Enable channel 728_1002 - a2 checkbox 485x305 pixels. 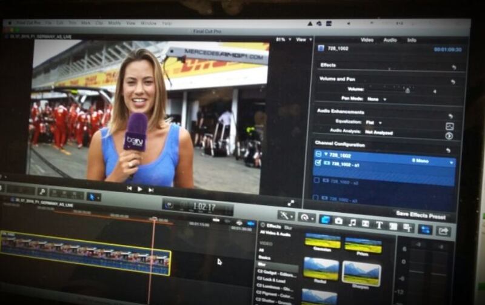pyautogui.click(x=316, y=180)
